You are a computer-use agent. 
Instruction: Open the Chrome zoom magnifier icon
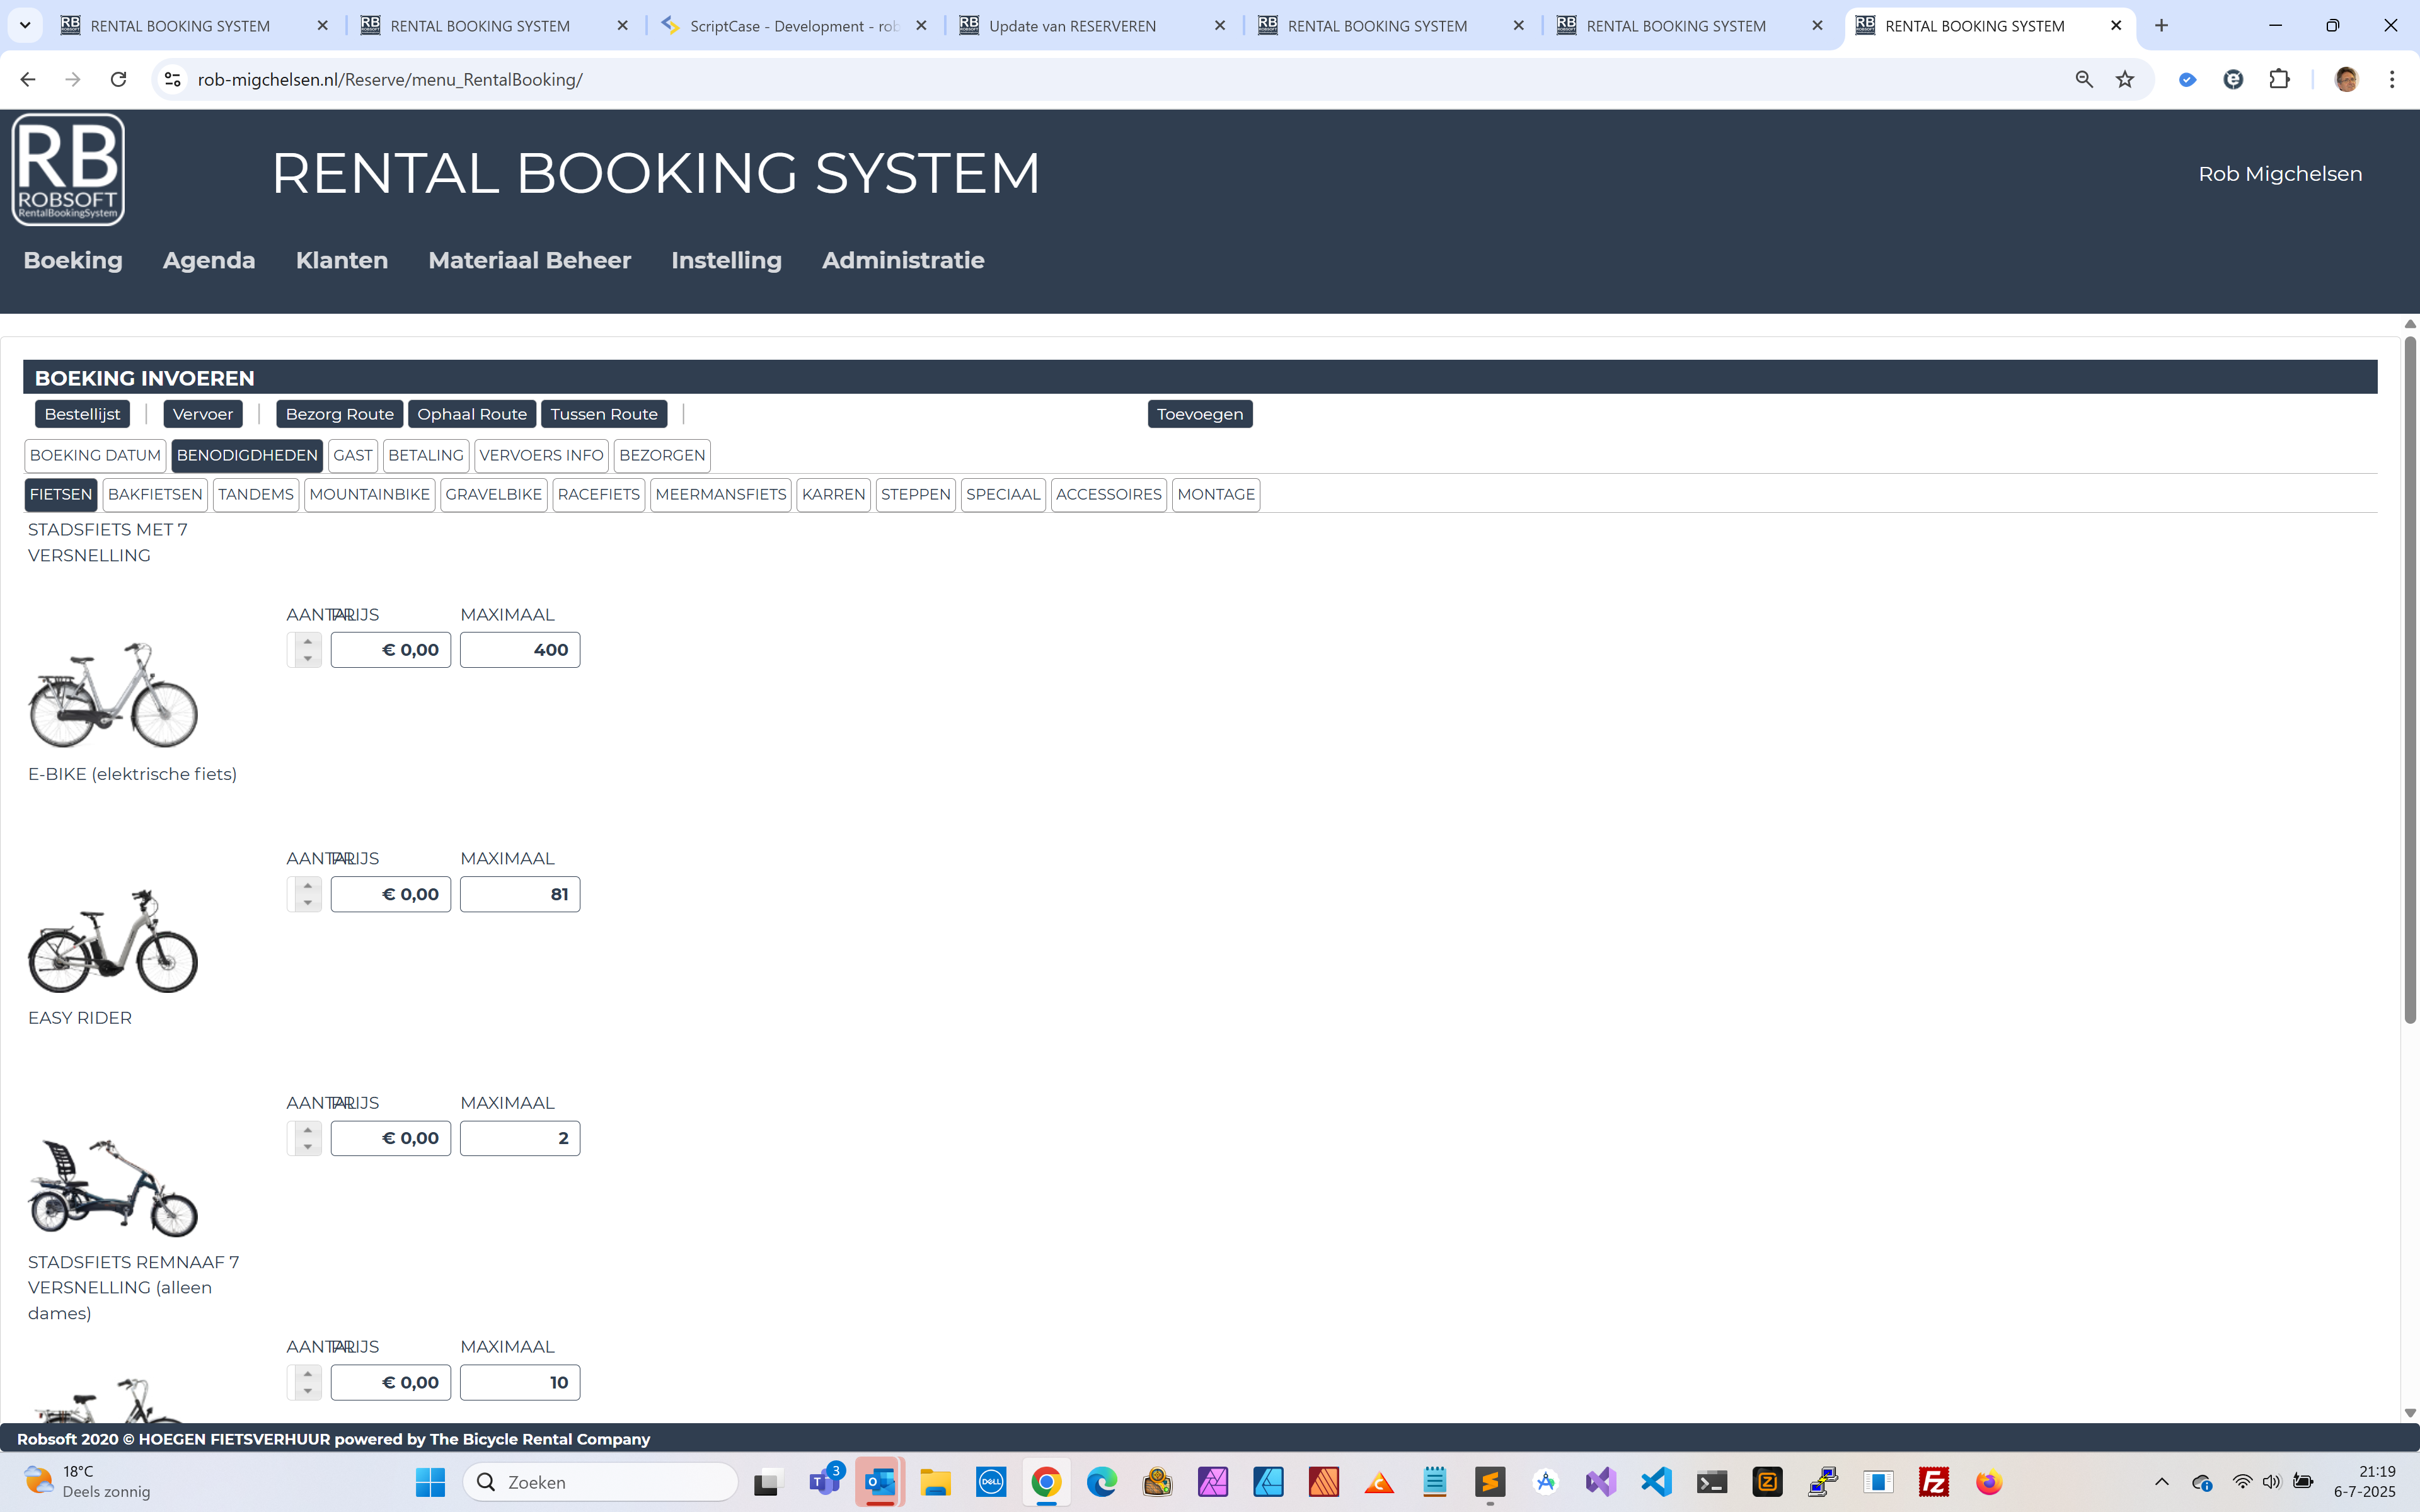[2084, 79]
